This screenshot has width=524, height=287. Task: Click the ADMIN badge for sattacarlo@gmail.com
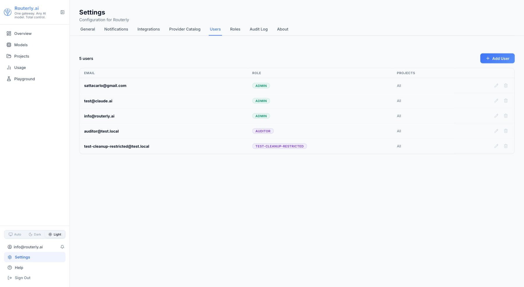(x=261, y=86)
